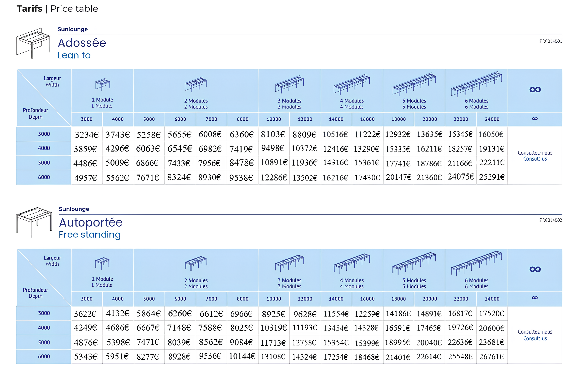573x373 pixels.
Task: Click the 2 Modules icon in Adossée table
Action: 196,84
